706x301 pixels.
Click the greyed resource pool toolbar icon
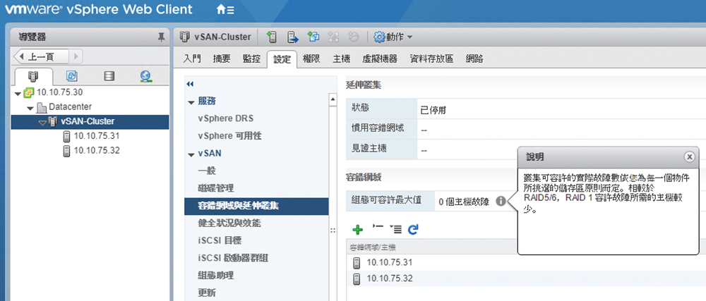coord(354,37)
